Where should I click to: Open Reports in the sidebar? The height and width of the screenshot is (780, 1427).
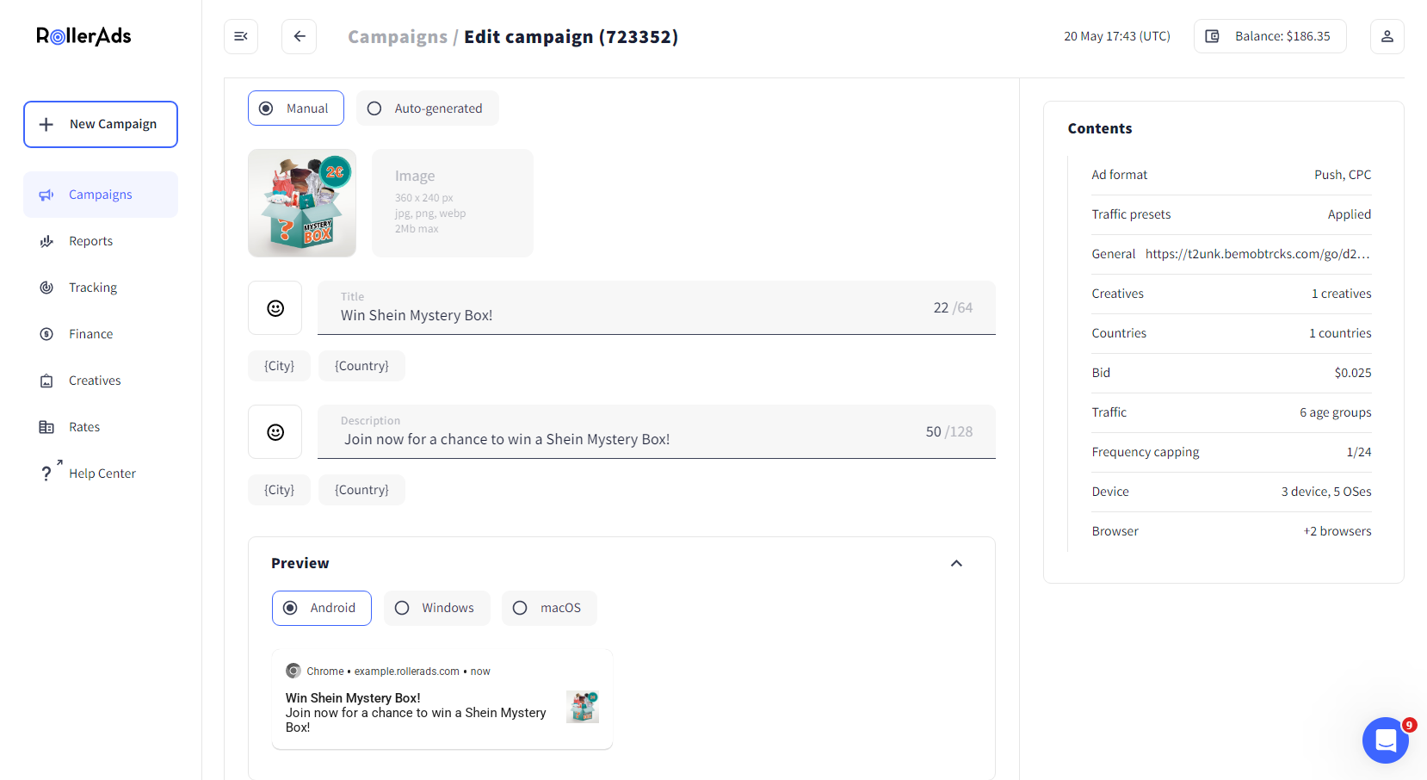click(x=101, y=241)
